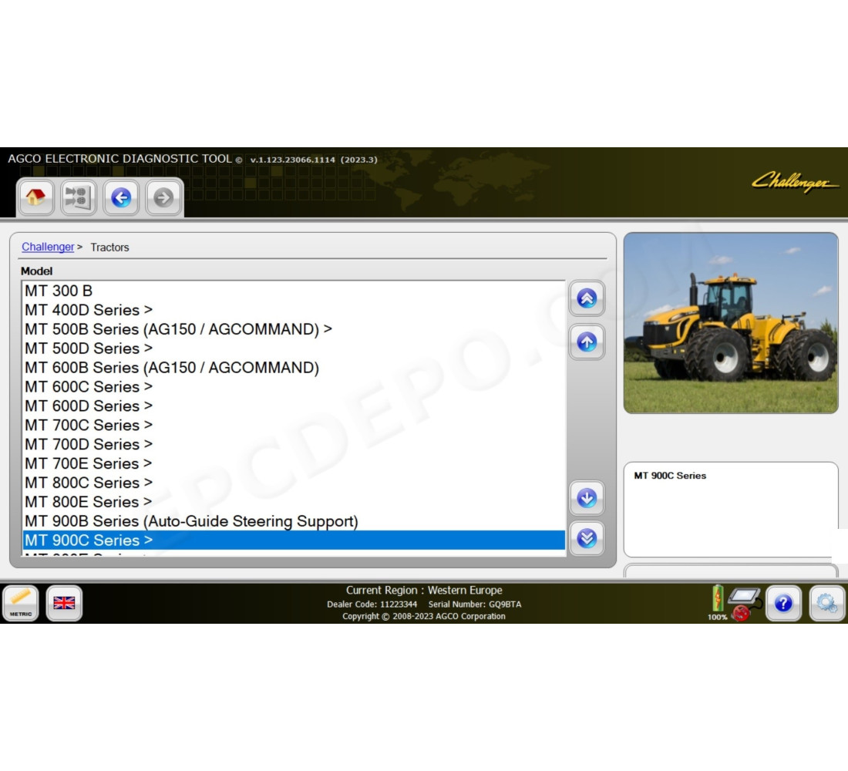Click the Challenger breadcrumb link

pos(48,247)
